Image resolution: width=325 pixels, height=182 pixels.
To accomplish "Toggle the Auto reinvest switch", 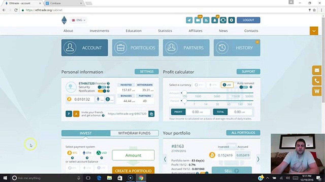I will pyautogui.click(x=243, y=87).
